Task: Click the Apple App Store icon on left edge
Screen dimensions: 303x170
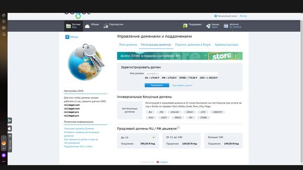Action: coord(9,128)
